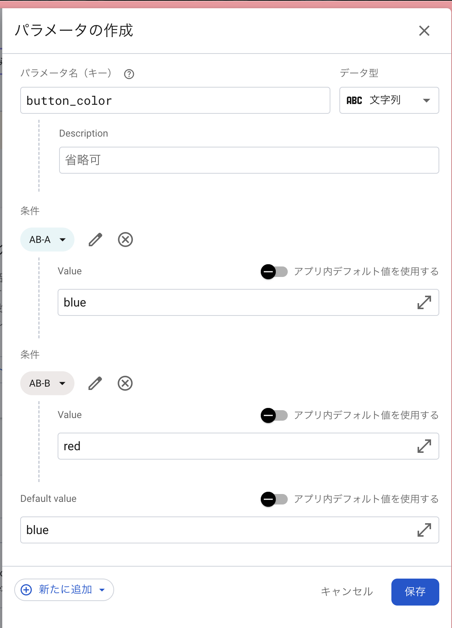The image size is (452, 628).
Task: Open the データ型 data type dropdown
Action: [x=389, y=100]
